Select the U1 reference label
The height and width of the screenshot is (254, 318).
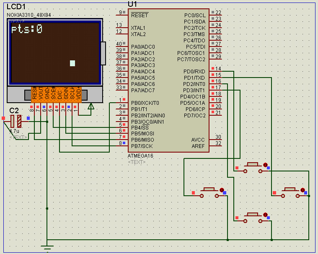(x=132, y=4)
